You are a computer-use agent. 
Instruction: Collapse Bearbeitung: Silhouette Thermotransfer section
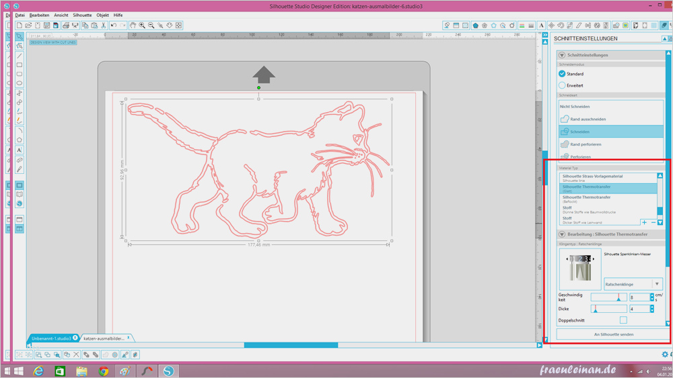[x=562, y=234]
